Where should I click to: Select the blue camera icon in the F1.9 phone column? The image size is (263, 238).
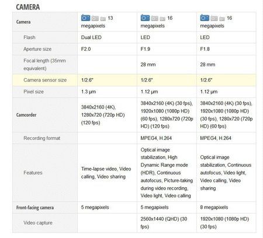click(145, 17)
